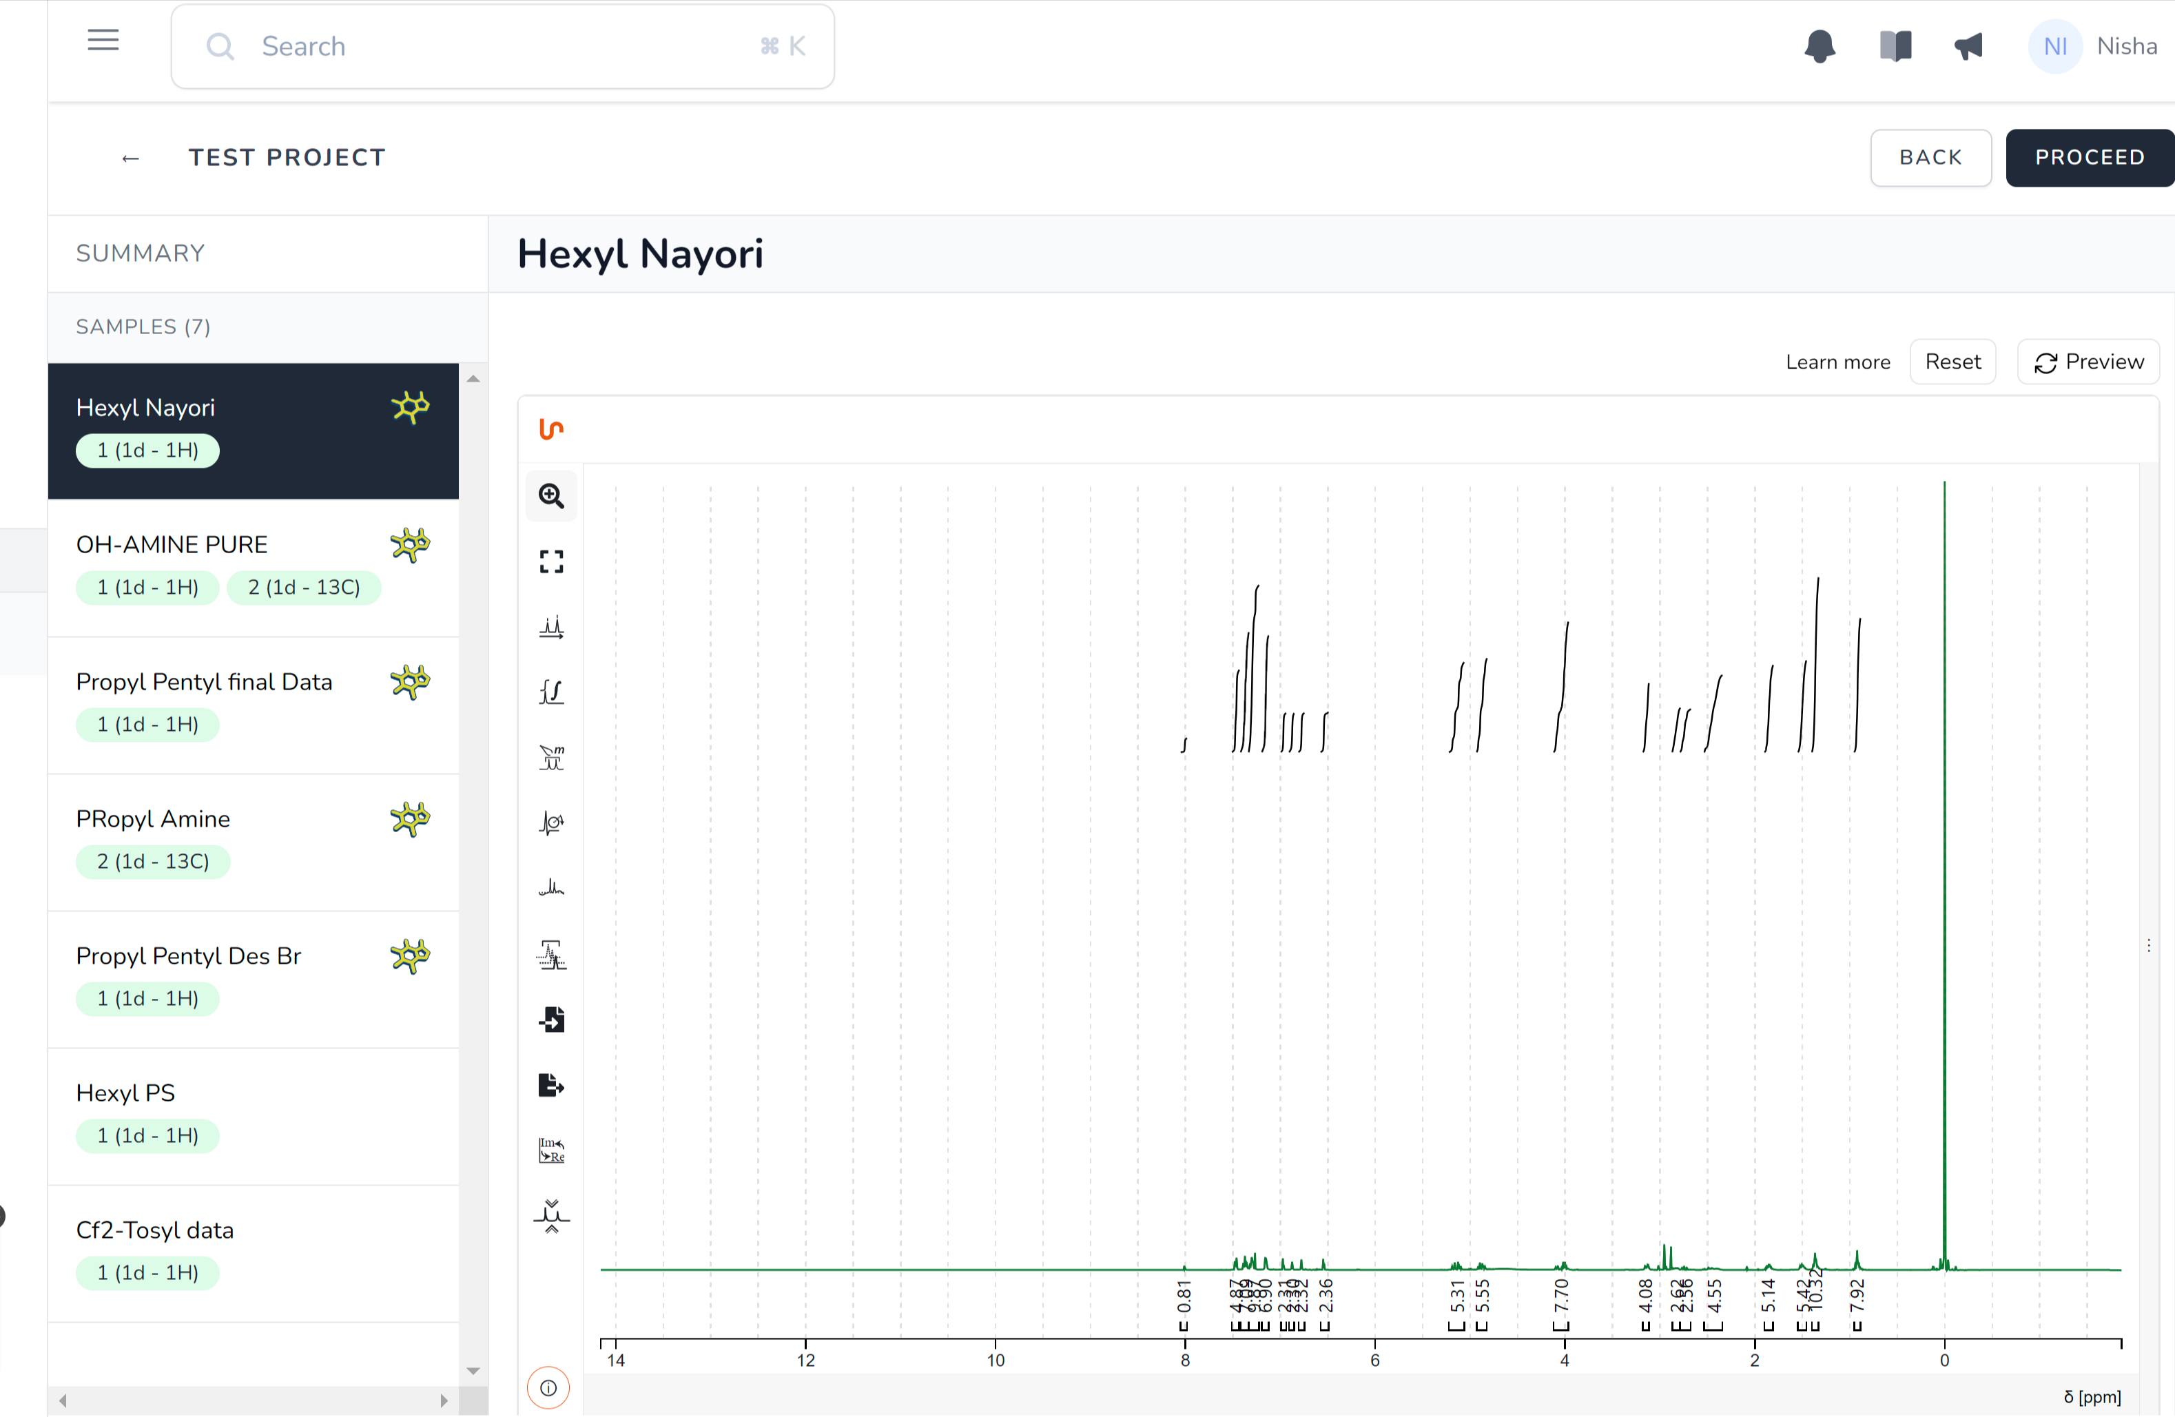Click the full-screen zoom-out tool

551,561
